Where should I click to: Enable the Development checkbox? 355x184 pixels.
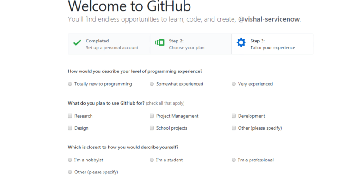click(233, 116)
